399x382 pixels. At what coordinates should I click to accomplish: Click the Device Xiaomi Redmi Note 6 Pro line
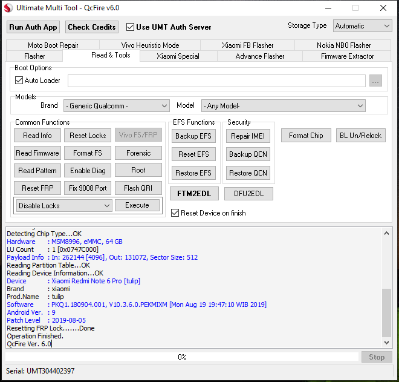tap(74, 281)
